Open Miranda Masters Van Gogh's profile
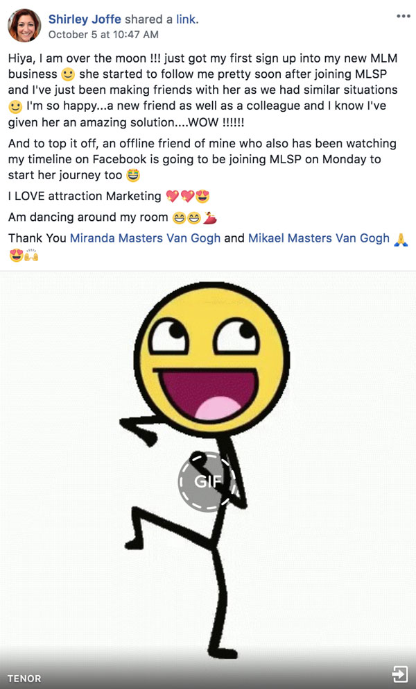Screen dimensions: 416x689 [145, 238]
